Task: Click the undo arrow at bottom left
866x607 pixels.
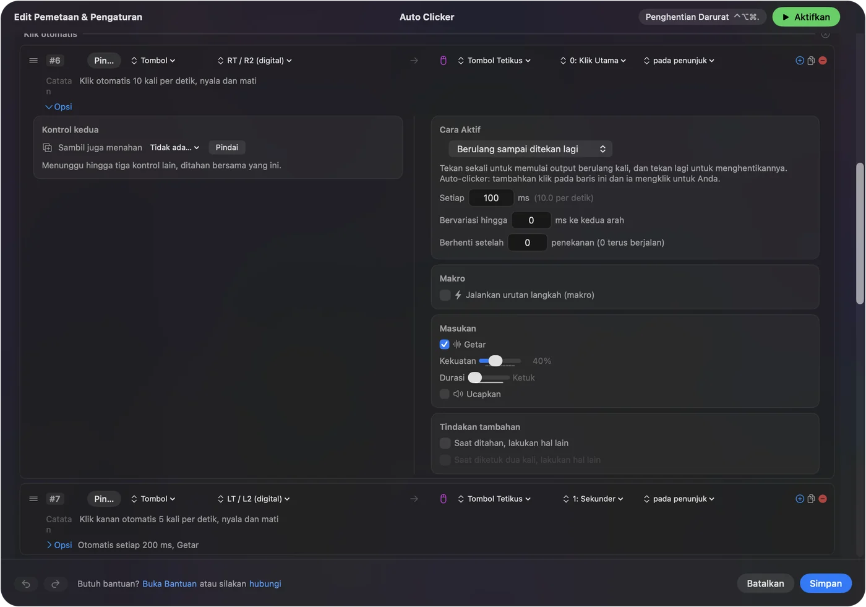Action: pyautogui.click(x=26, y=583)
